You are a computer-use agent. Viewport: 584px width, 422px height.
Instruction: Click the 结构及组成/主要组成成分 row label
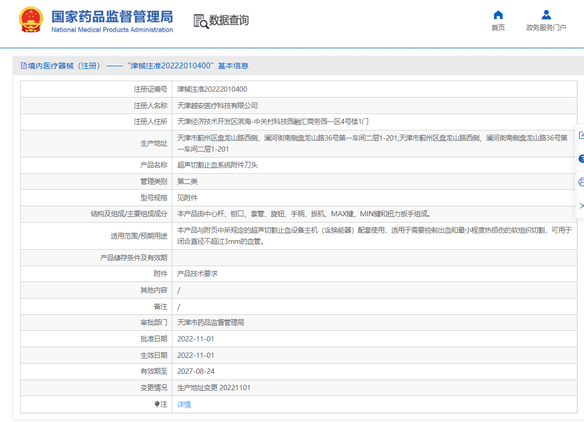129,214
